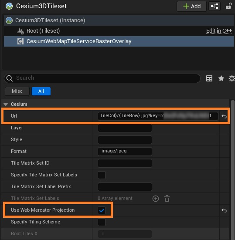Click the Cesium icon on Instance row
Viewport: 235px width, 240px height.
(9, 20)
